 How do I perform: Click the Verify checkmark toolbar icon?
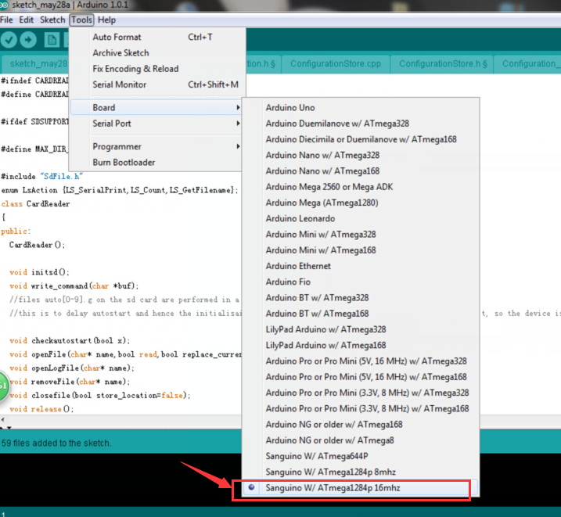(x=9, y=40)
